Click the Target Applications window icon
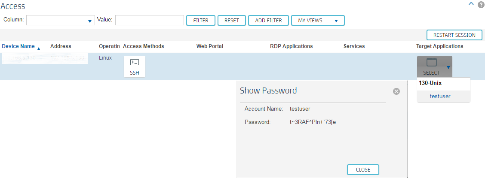This screenshot has width=485, height=181. [x=431, y=63]
